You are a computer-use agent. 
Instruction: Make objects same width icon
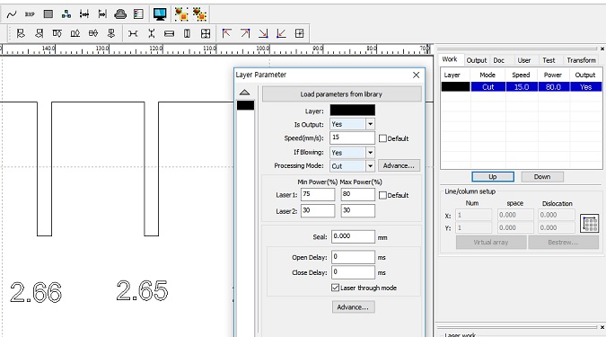[169, 33]
